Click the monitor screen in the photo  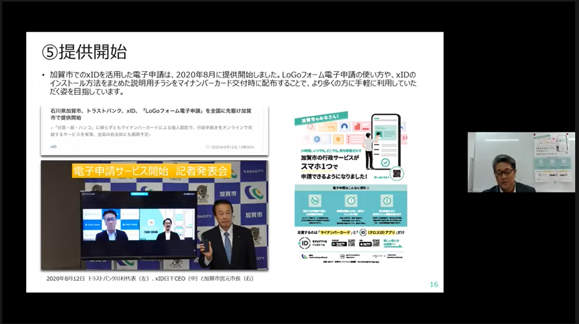point(139,224)
